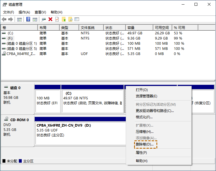This screenshot has width=216, height=171.
Task: Click the magnifier search folder toolbar icon
Action: [x=70, y=19]
